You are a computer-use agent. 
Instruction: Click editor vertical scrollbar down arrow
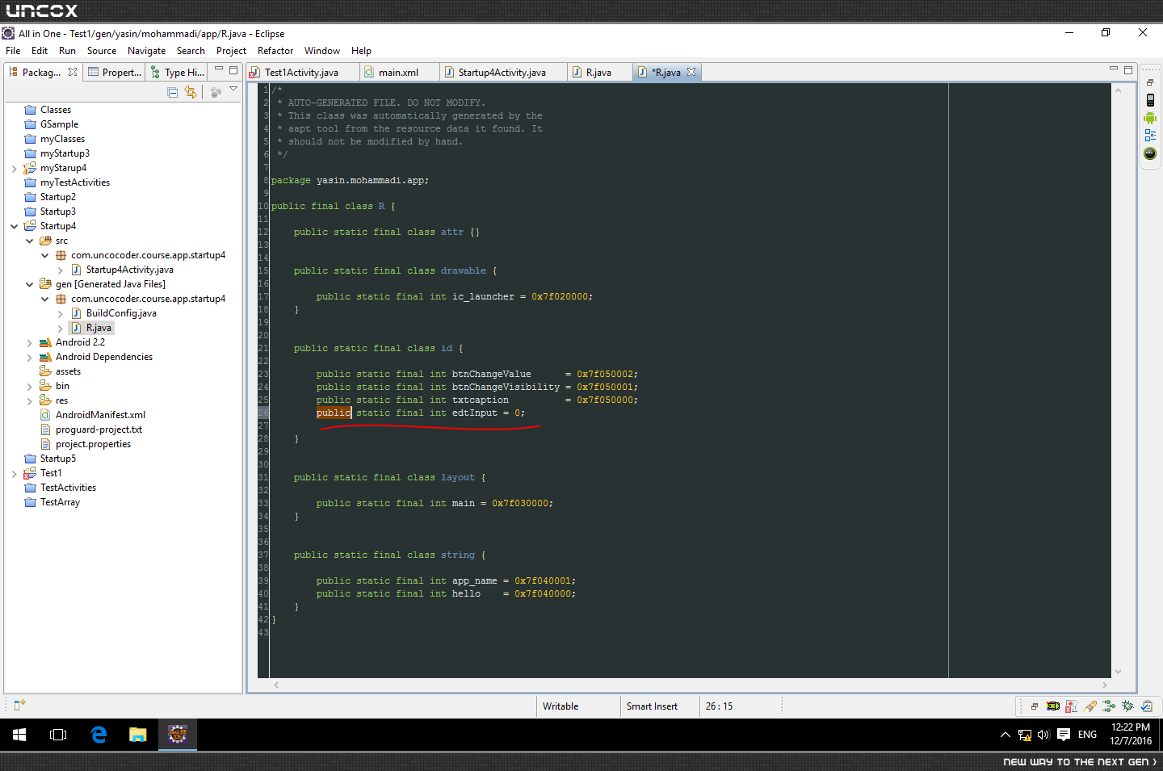pos(1118,671)
